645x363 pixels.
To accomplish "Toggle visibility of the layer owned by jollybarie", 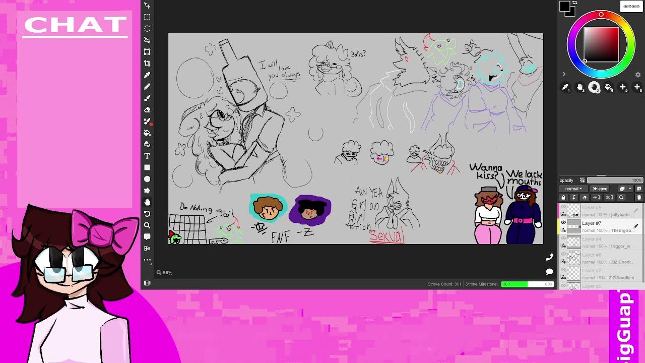I will click(x=563, y=207).
